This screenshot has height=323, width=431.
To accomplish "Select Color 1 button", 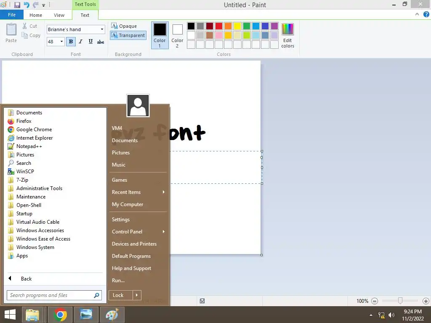I will [160, 35].
